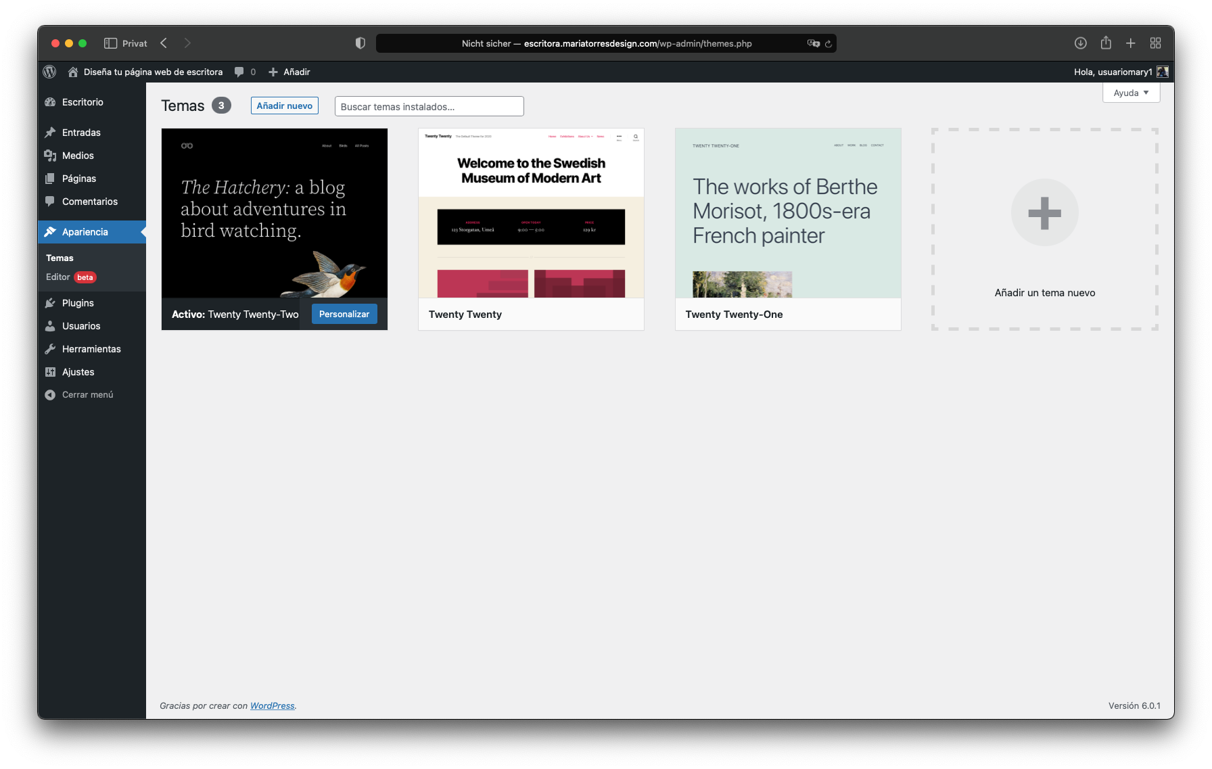Click the WordPress logo icon

[x=49, y=72]
